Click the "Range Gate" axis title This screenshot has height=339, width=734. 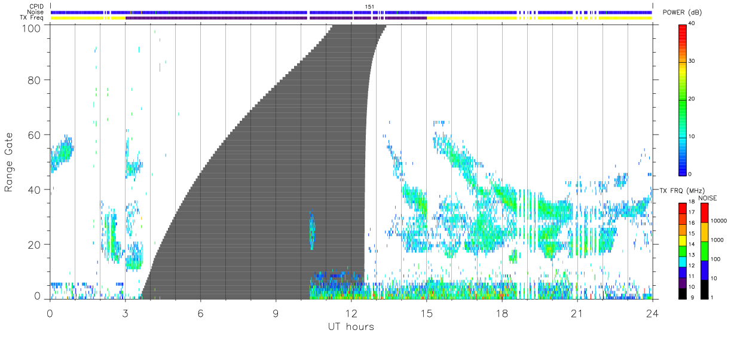coord(9,162)
